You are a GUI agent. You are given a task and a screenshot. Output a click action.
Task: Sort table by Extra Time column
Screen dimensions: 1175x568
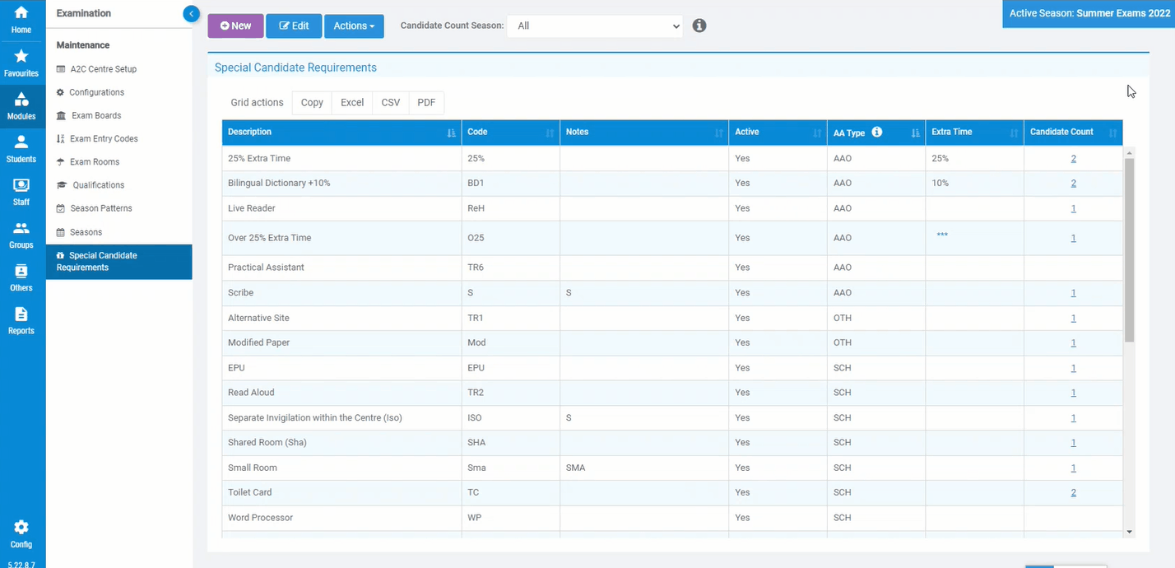(975, 133)
